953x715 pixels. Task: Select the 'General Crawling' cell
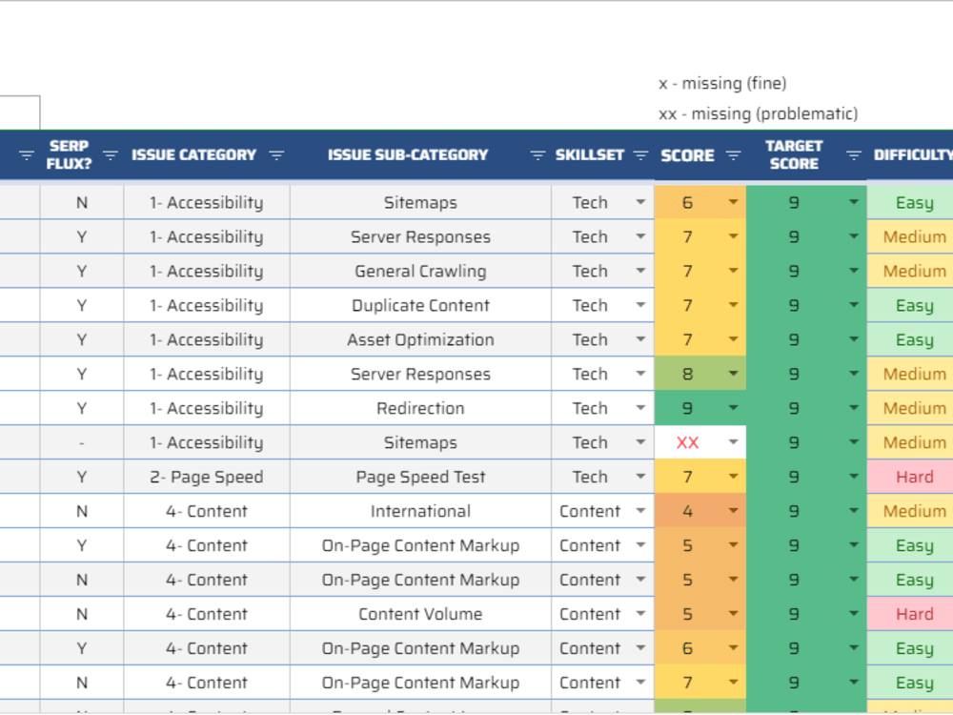420,271
